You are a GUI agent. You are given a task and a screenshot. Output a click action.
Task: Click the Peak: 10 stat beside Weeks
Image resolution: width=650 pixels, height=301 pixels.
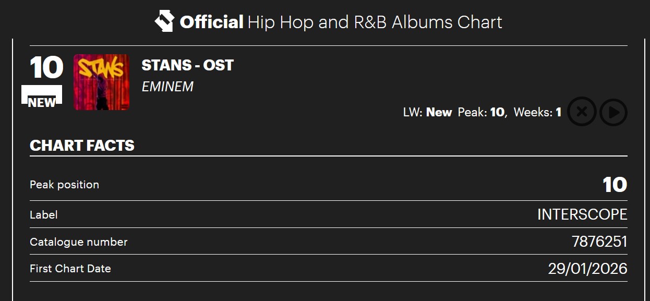482,112
